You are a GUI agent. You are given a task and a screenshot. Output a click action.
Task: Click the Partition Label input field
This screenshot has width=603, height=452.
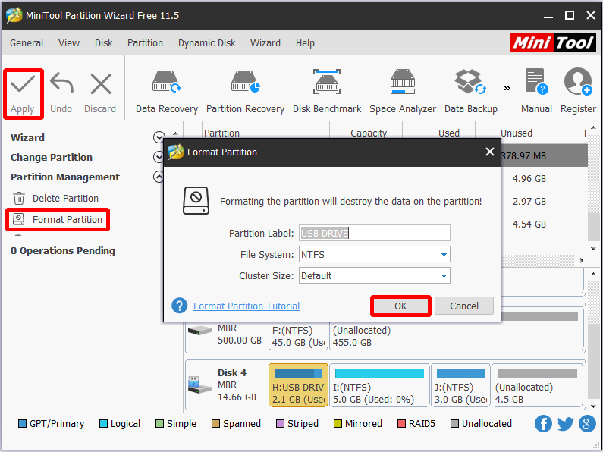tap(374, 233)
